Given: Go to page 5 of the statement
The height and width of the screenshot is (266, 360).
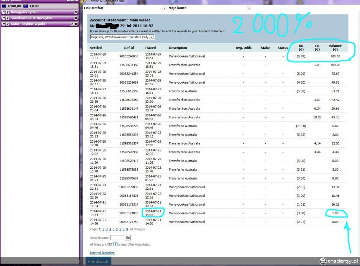Looking at the screenshot, I should coord(114,229).
